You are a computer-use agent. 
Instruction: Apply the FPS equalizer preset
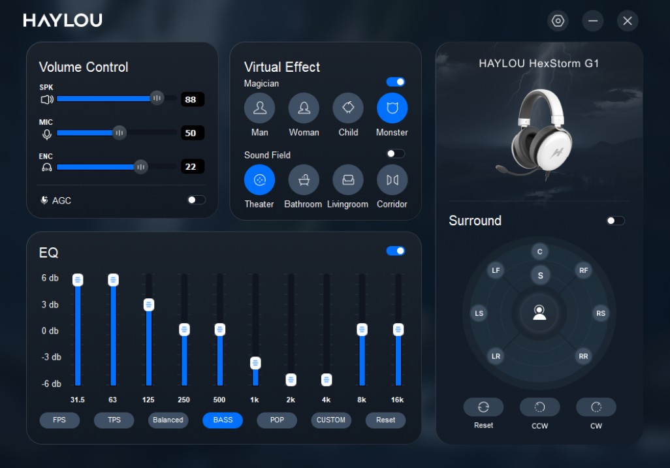59,420
